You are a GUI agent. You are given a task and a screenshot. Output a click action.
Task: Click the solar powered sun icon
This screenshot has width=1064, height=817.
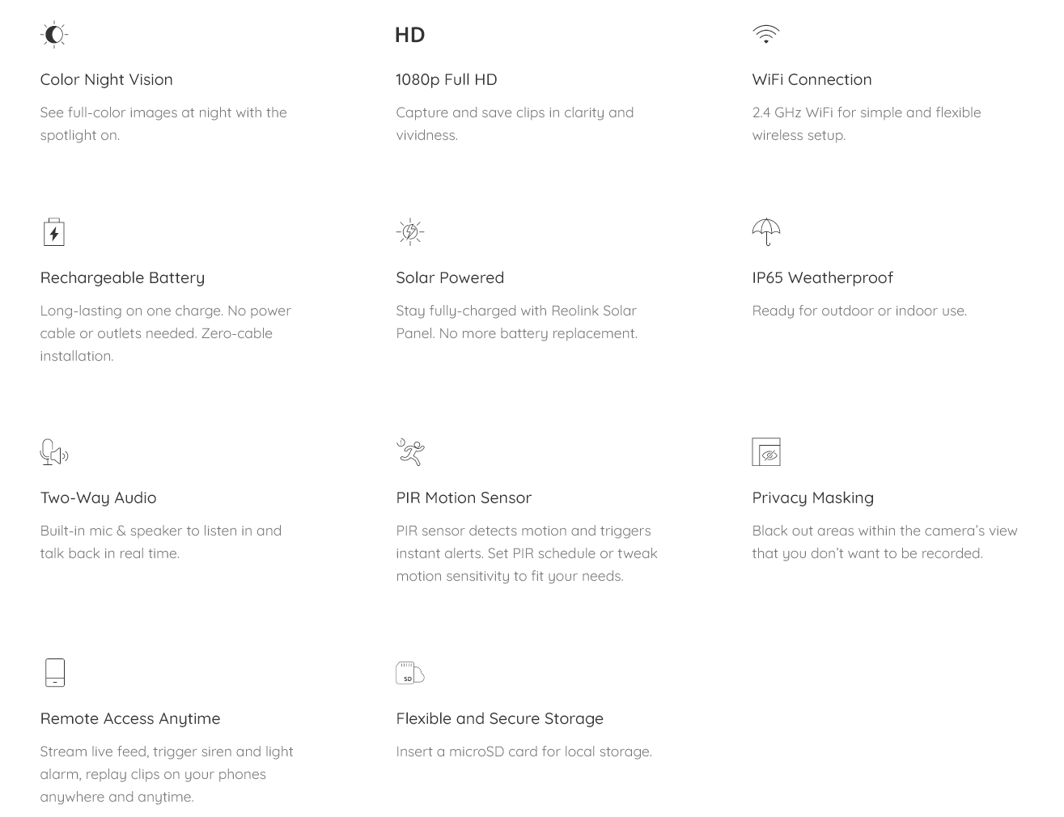[x=410, y=232]
